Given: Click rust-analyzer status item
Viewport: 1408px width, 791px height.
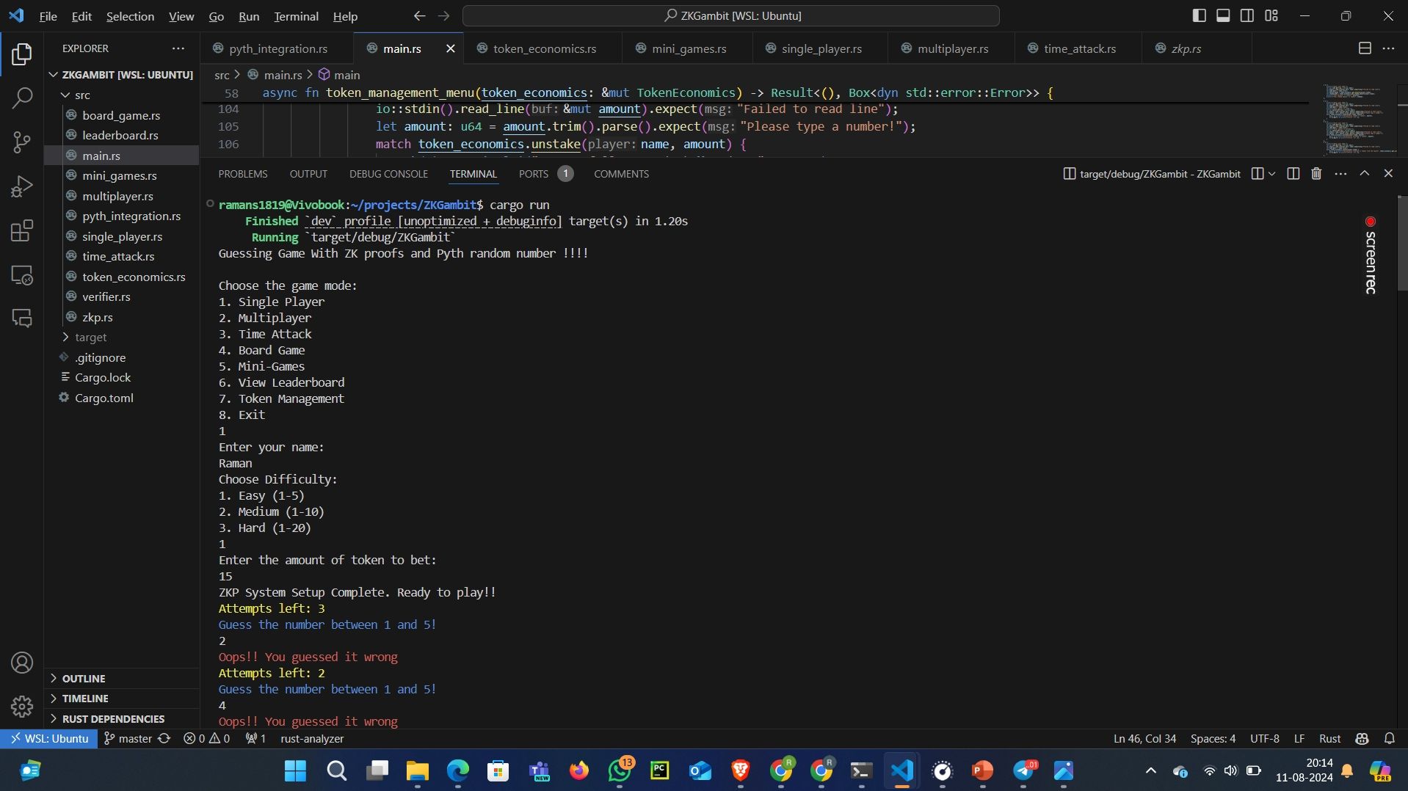Looking at the screenshot, I should [312, 739].
